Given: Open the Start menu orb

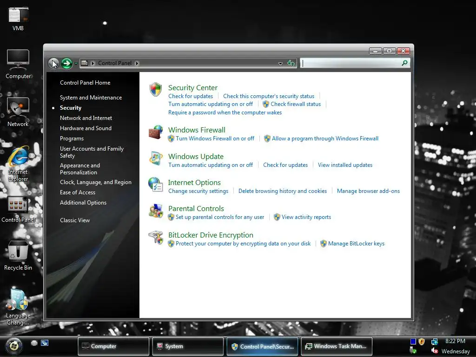Looking at the screenshot, I should (13, 346).
